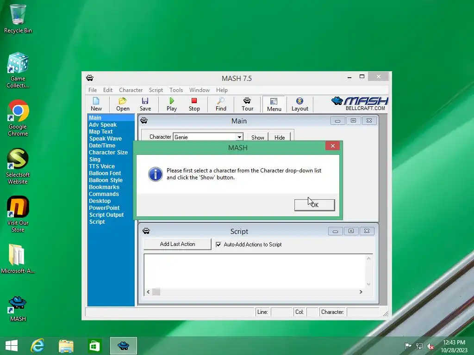Open File Explorer from the taskbar
The width and height of the screenshot is (474, 355).
66,346
